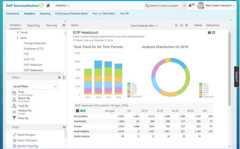Click the Asia Pacific row label
This screenshot has width=240, height=149.
[80, 121]
